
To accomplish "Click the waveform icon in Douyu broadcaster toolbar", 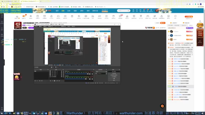I will pyautogui.click(x=31, y=16).
